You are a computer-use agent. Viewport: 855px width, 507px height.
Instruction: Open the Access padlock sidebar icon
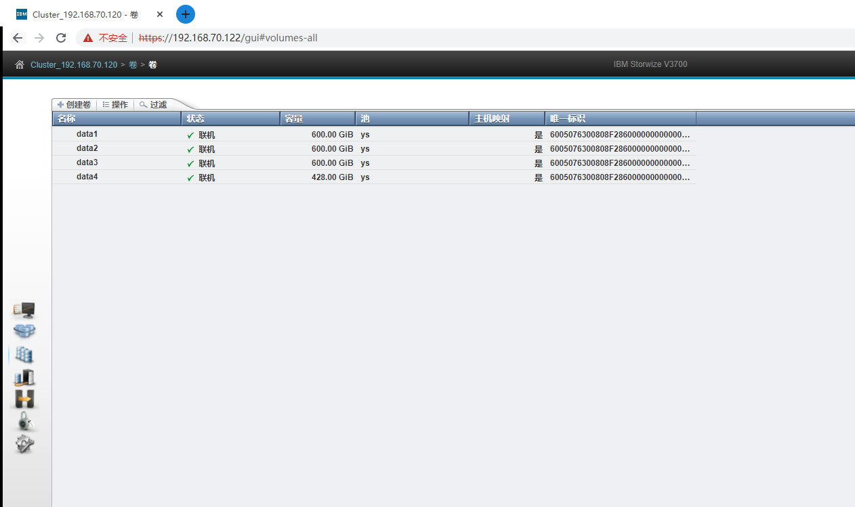[24, 422]
